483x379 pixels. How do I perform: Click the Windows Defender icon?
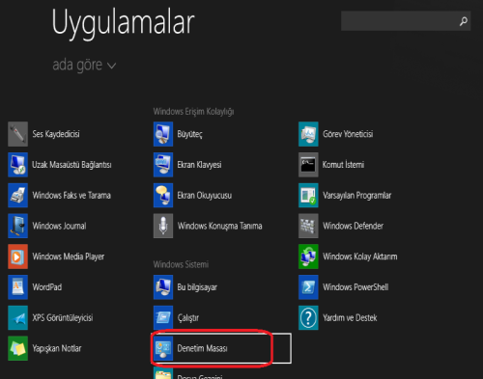click(x=308, y=226)
